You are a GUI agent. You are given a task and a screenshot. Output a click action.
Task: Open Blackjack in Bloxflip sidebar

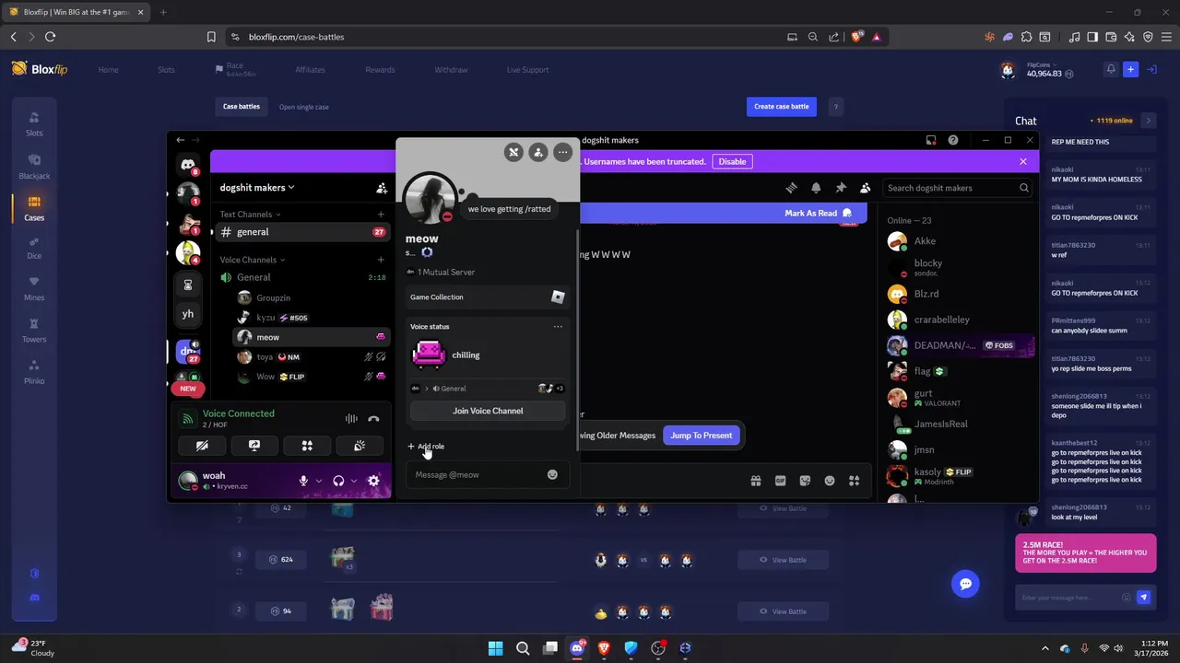click(34, 167)
